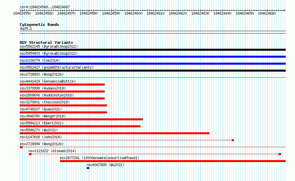Image resolution: width=295 pixels, height=181 pixels.
Task: Open nsv1147618 (John2014) label
Action: point(41,137)
